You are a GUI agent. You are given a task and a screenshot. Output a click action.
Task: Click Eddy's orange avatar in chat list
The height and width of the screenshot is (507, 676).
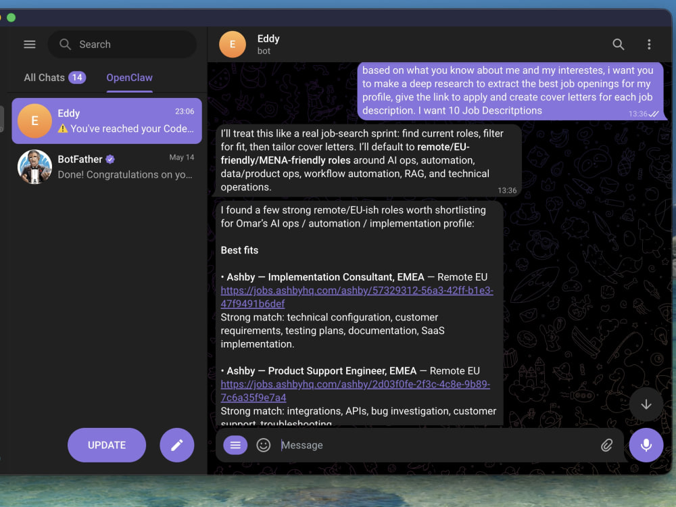click(34, 121)
